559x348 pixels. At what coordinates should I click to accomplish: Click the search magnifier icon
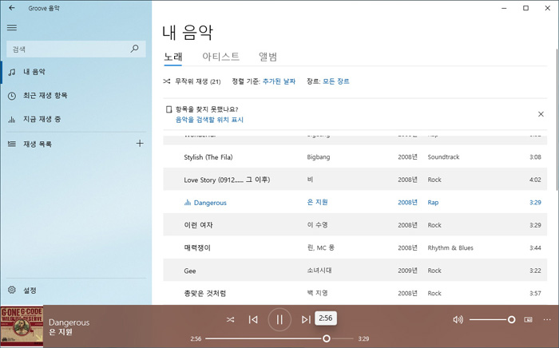(x=134, y=49)
